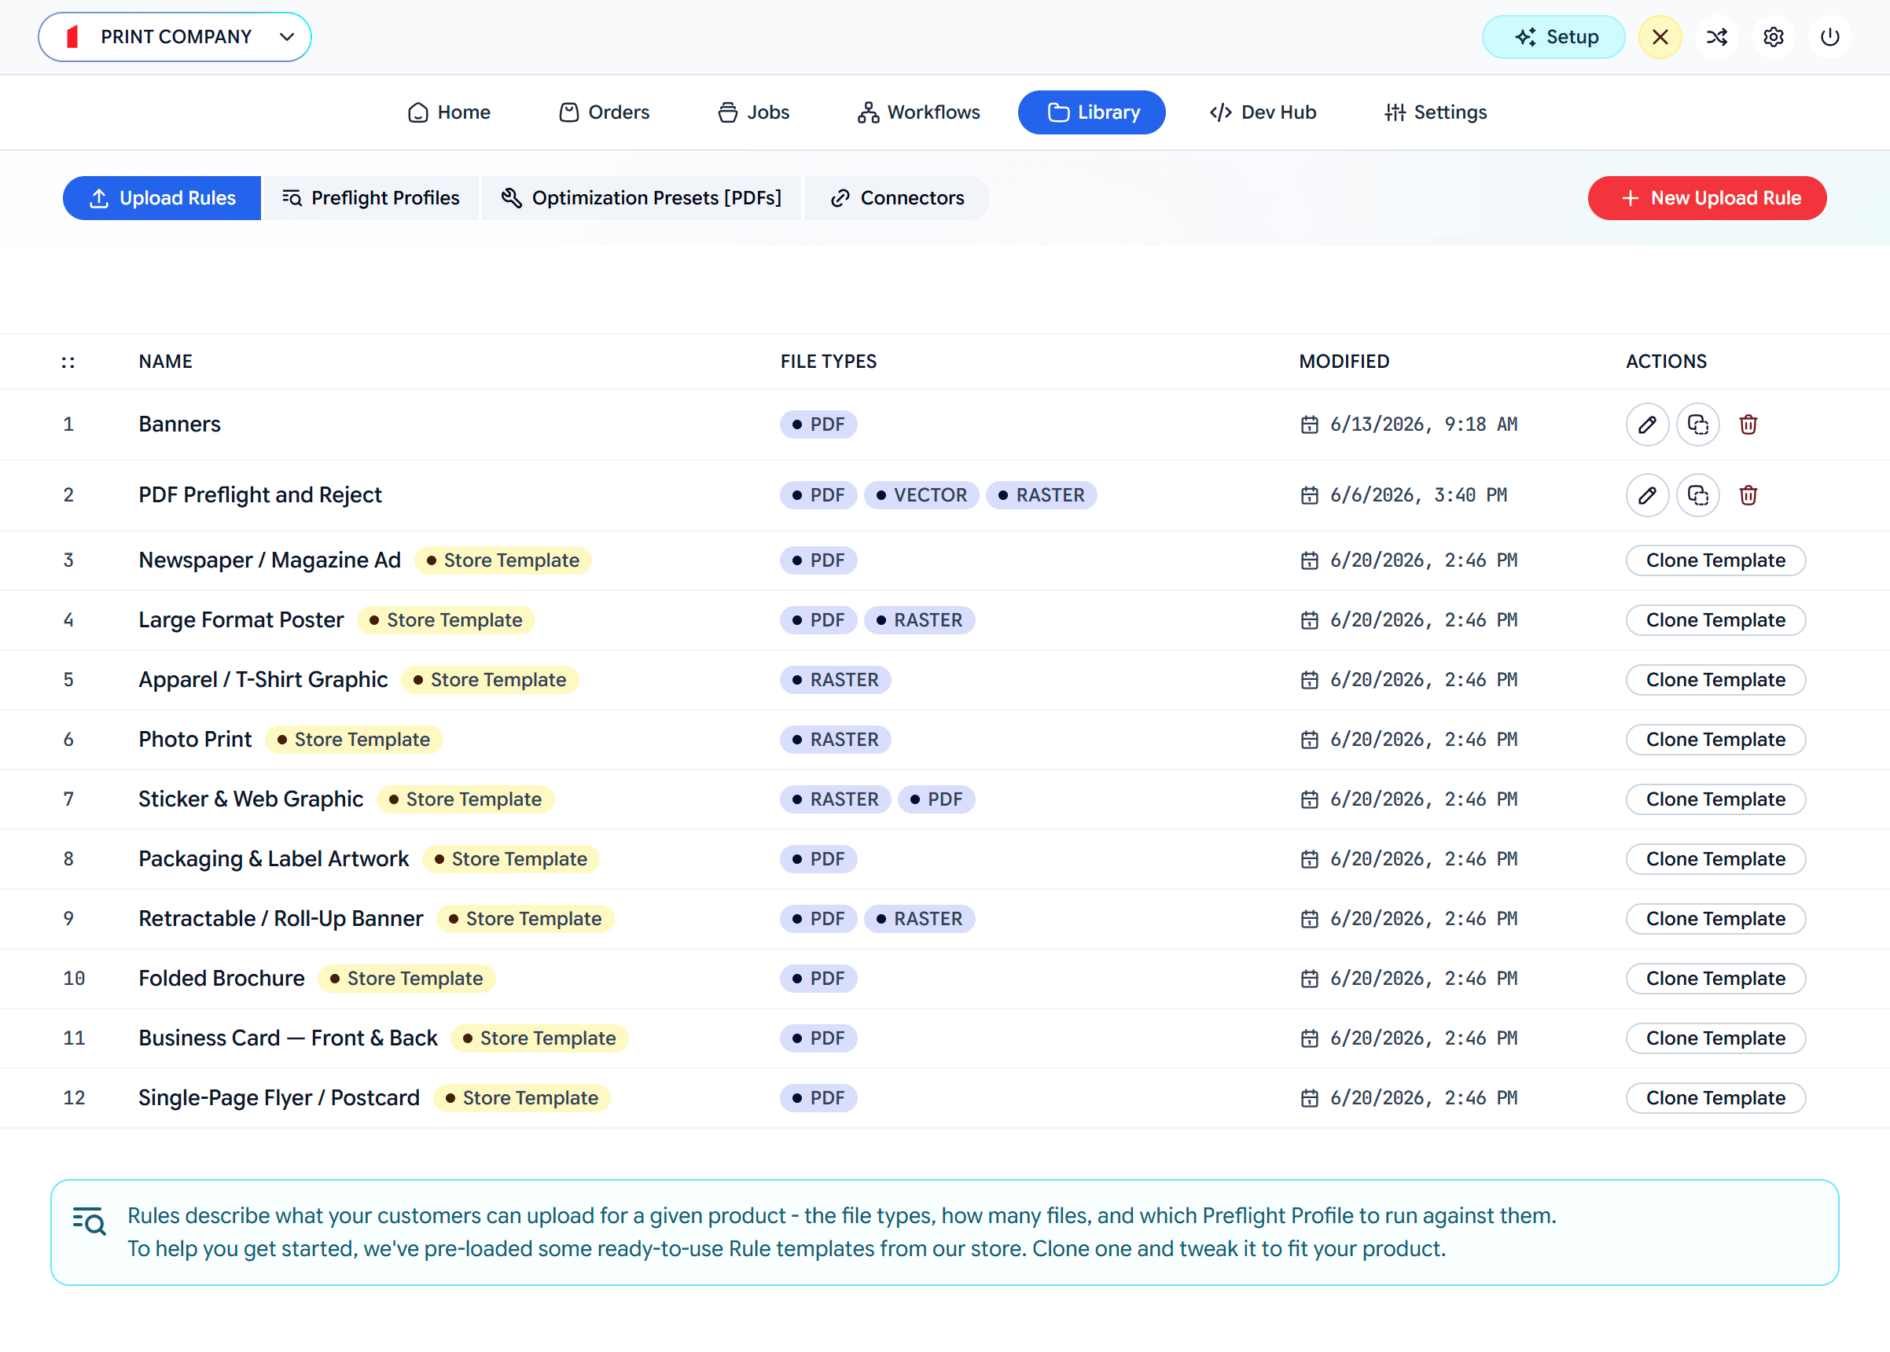Clone the Single-Page Flyer / Postcard template
The image size is (1890, 1352).
(1715, 1098)
